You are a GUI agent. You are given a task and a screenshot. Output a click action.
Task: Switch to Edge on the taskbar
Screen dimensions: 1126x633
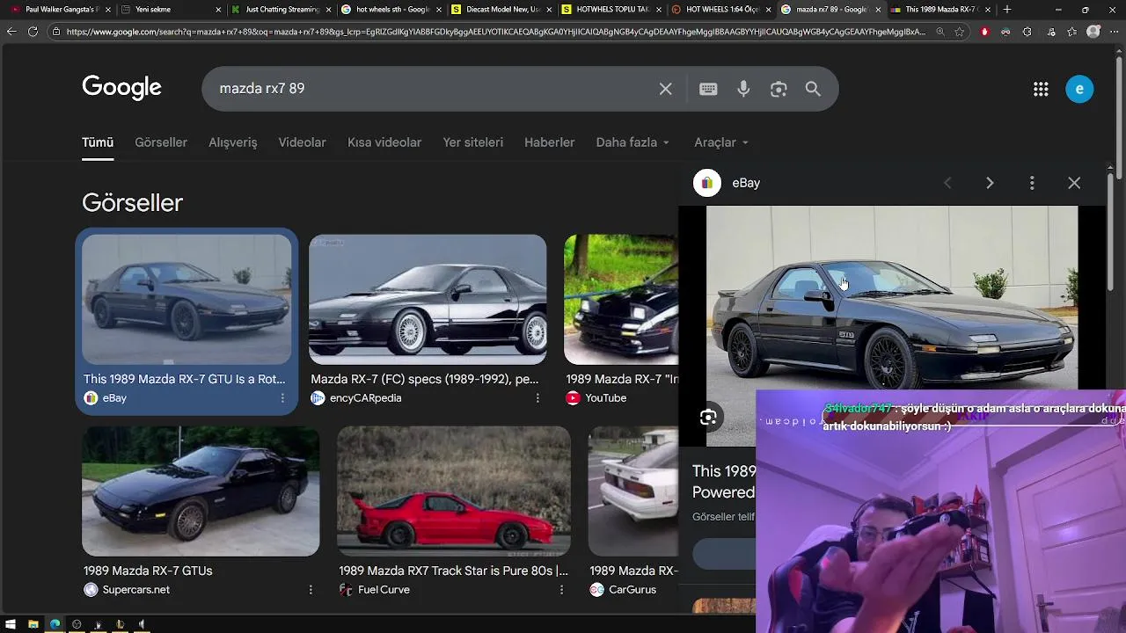[x=55, y=624]
